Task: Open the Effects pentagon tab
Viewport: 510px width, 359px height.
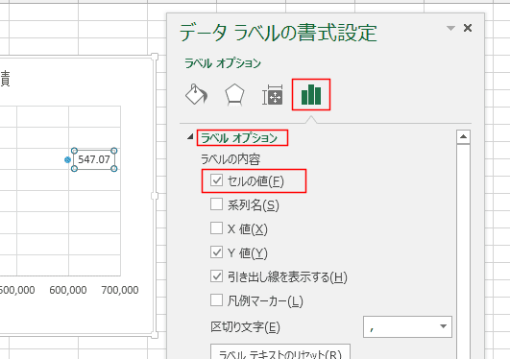Action: tap(234, 95)
